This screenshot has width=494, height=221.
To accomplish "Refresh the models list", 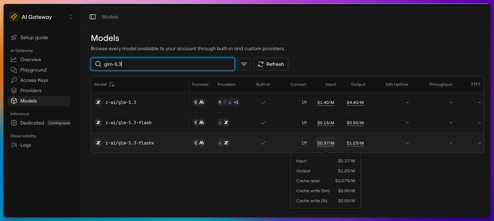I will coord(271,64).
